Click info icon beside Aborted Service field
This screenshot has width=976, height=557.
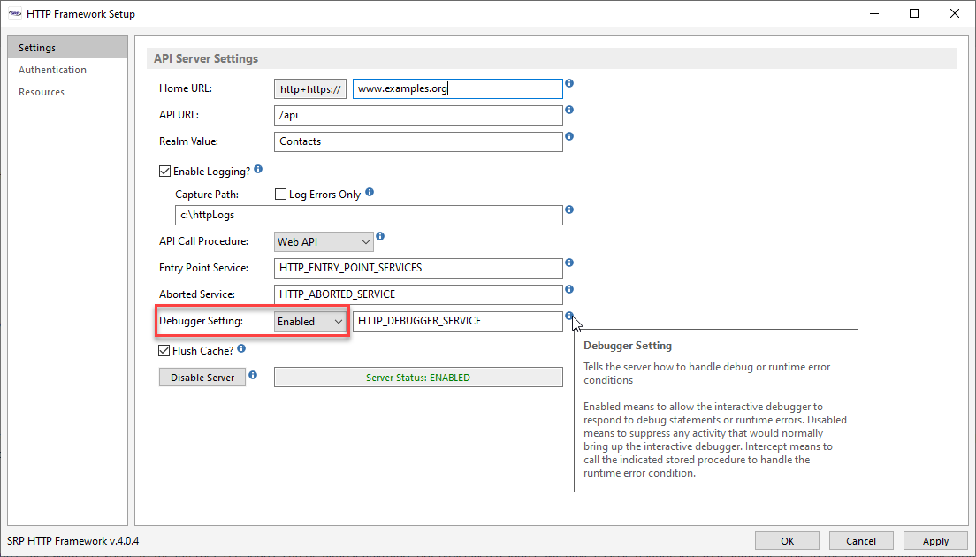tap(569, 289)
